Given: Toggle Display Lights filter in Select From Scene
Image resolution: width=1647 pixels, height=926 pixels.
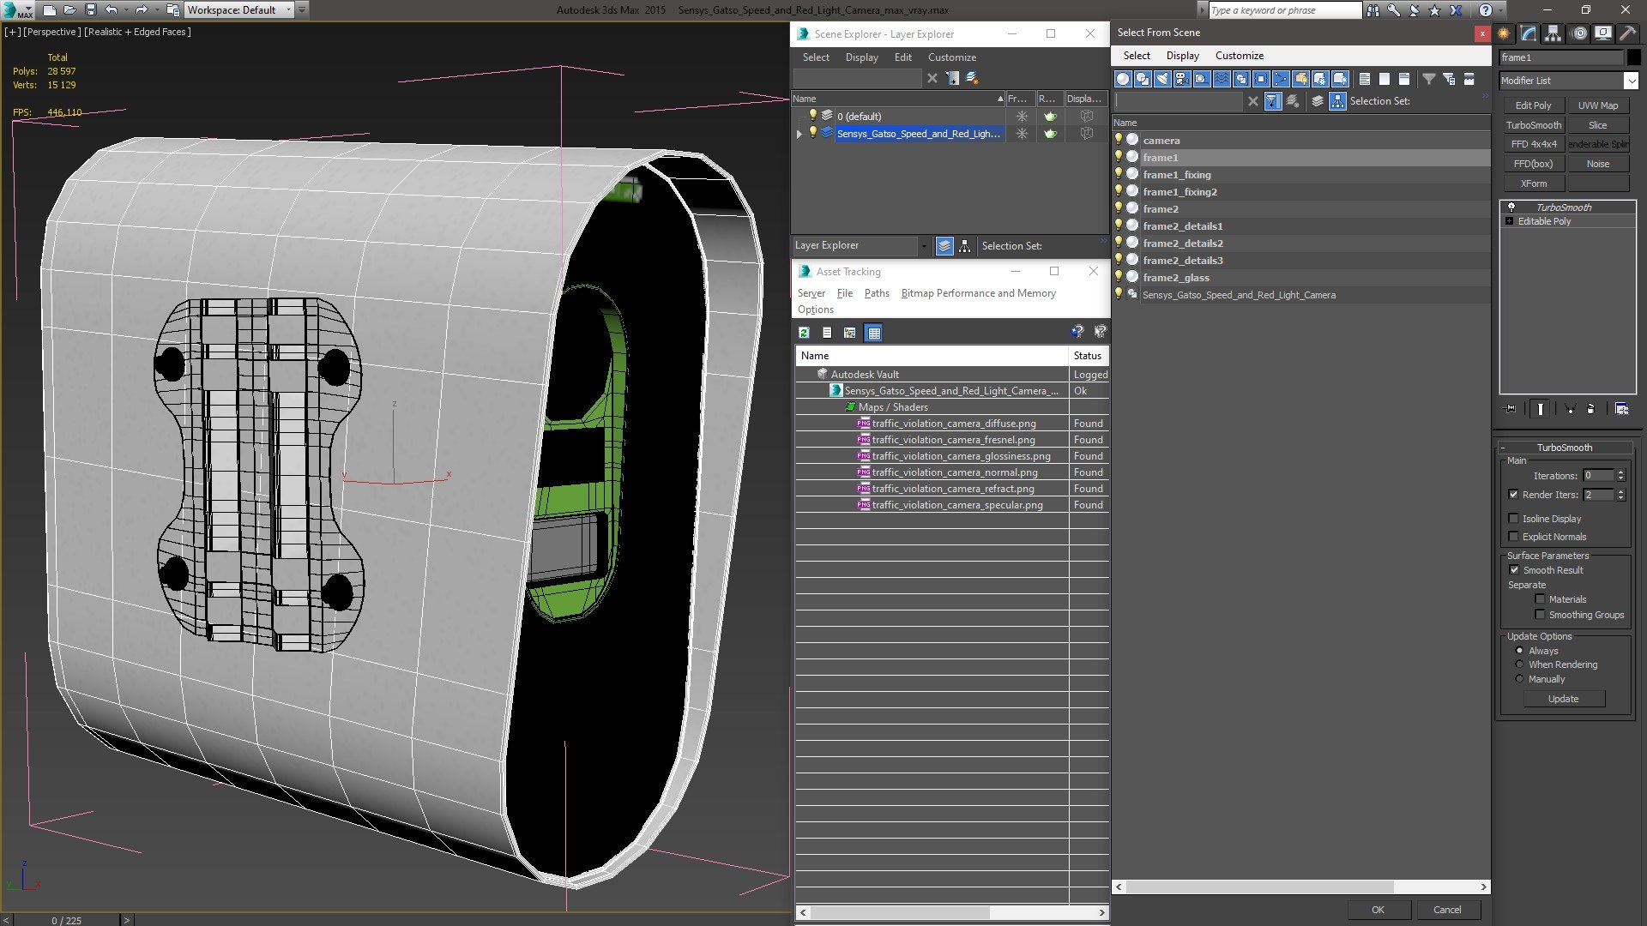Looking at the screenshot, I should [1162, 79].
